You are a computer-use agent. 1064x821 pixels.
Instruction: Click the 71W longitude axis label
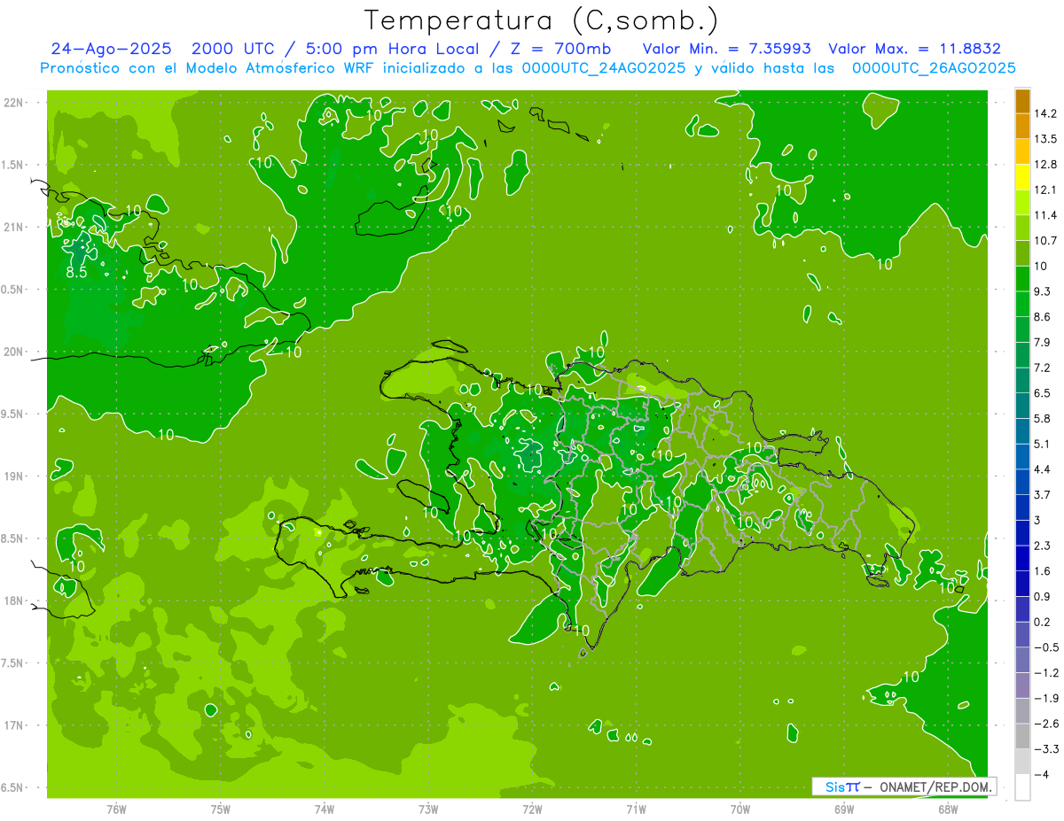coord(636,809)
